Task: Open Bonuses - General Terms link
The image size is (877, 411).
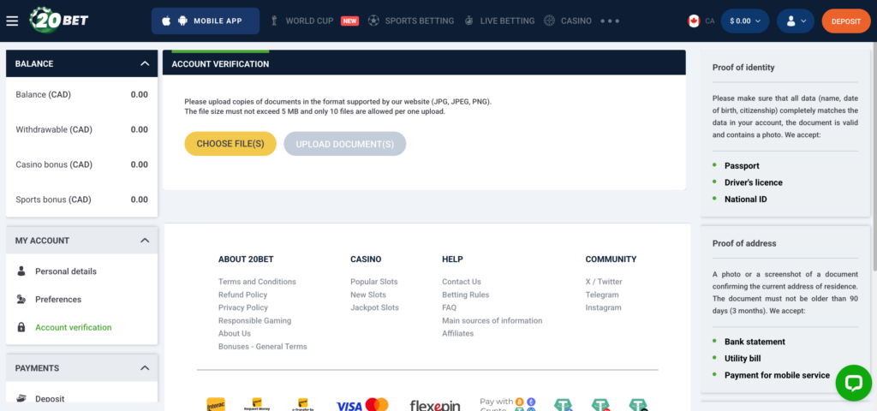Action: point(263,346)
